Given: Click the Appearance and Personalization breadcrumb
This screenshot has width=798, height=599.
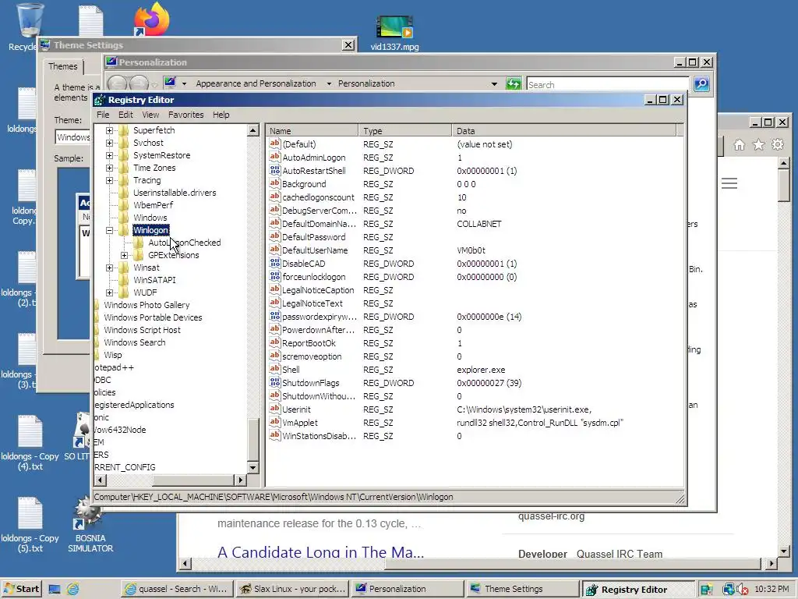Looking at the screenshot, I should click(x=256, y=83).
